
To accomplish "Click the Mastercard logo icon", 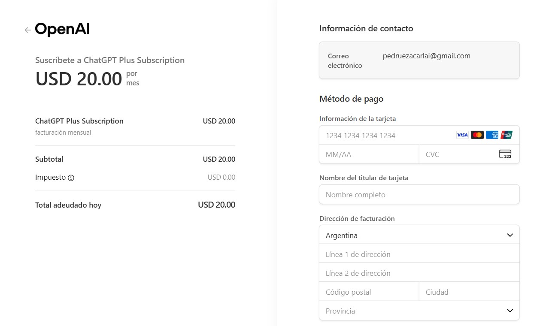I will click(x=477, y=135).
